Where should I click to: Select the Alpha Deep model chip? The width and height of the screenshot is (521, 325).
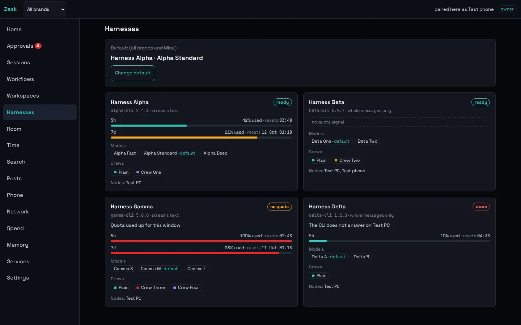(216, 153)
